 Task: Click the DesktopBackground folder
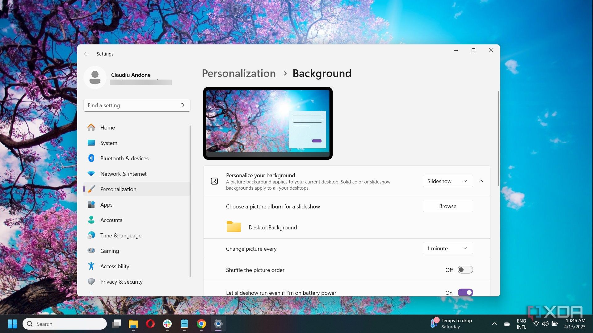[x=262, y=227]
